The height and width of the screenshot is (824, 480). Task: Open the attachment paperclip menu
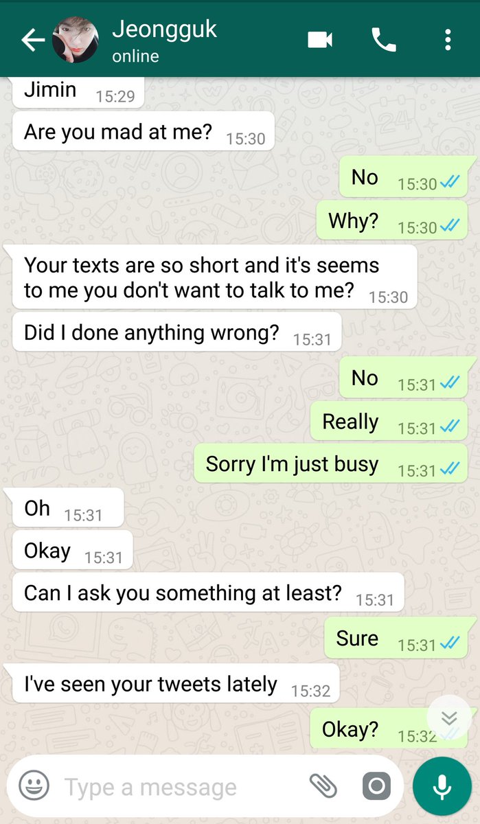point(321,785)
